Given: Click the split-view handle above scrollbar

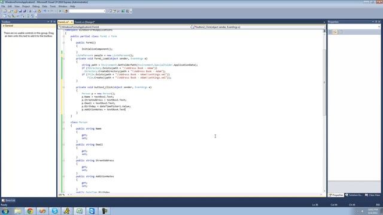Looking at the screenshot, I should pos(324,30).
